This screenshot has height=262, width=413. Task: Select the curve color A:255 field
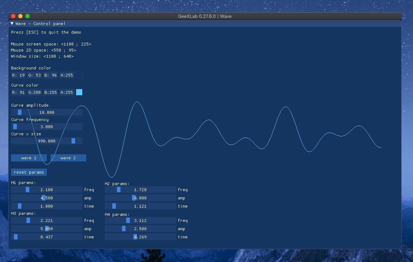point(67,92)
